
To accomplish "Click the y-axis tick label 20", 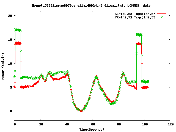I will (x=10, y=16).
